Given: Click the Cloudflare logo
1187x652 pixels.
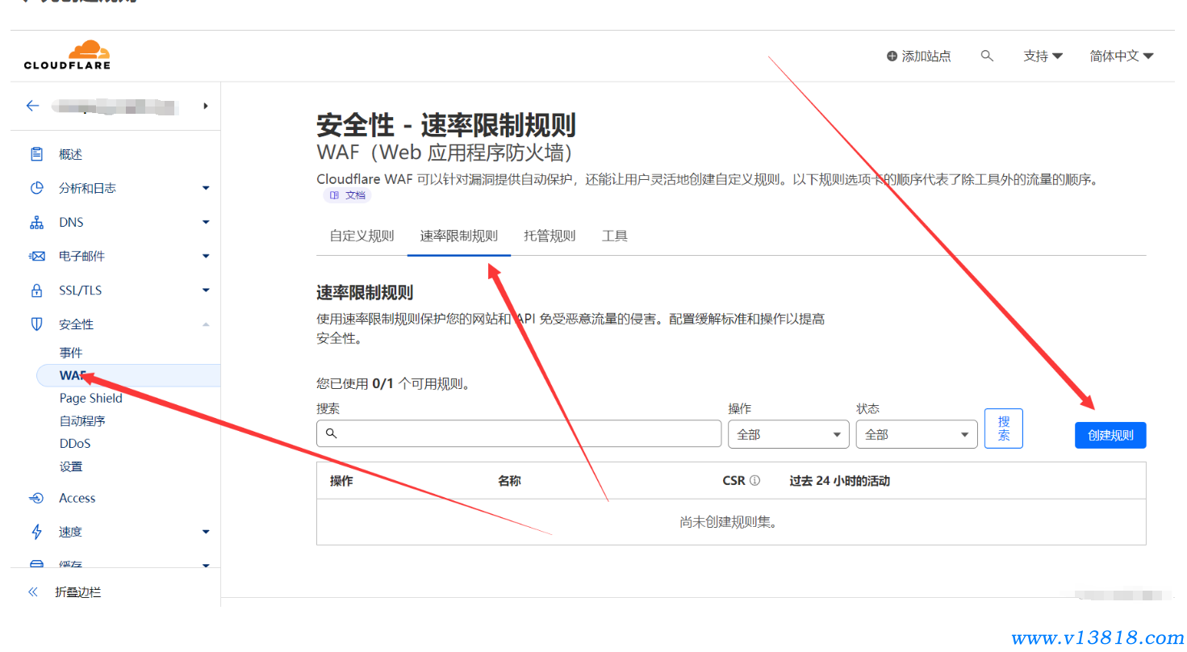Looking at the screenshot, I should [x=67, y=55].
